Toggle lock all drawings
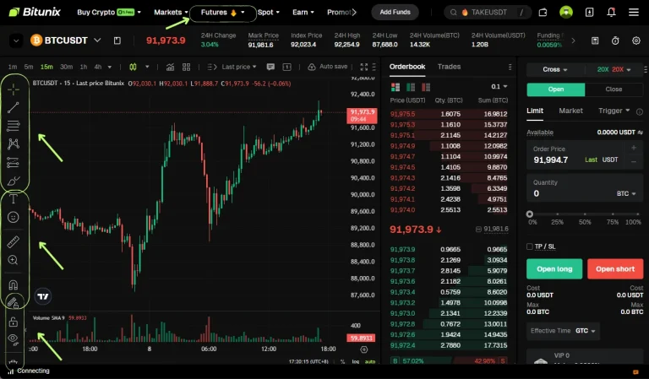649x379 pixels. click(14, 322)
